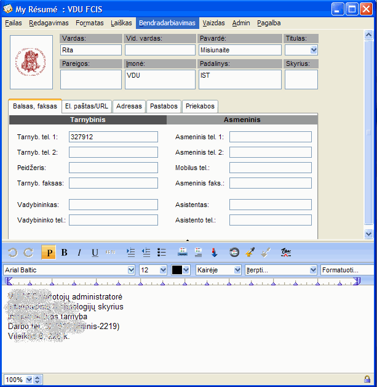Toggle italic text formatting
This screenshot has width=377, height=387.
click(79, 253)
